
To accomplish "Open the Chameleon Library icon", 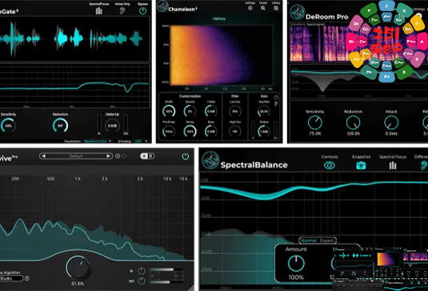I will 276,8.
